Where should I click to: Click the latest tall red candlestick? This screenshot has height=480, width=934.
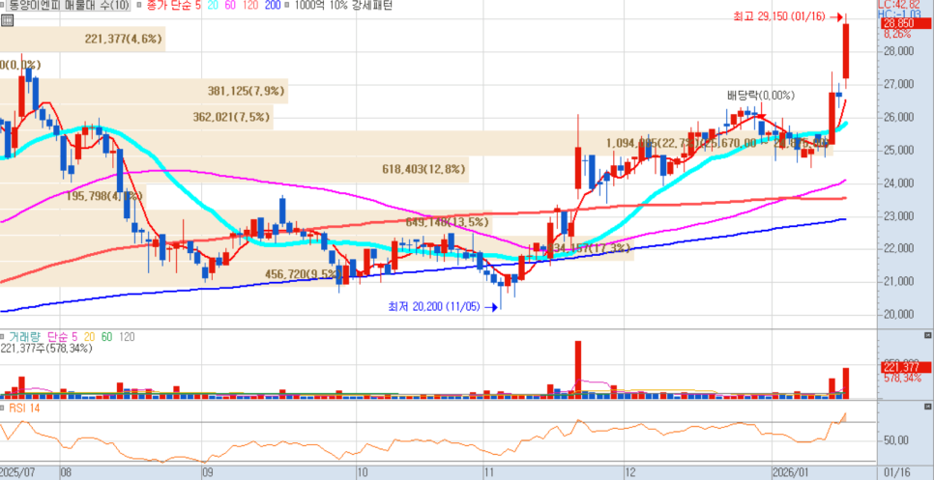tap(845, 50)
